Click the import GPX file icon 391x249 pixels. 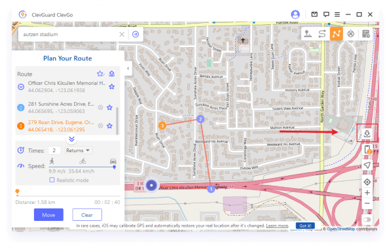click(367, 134)
